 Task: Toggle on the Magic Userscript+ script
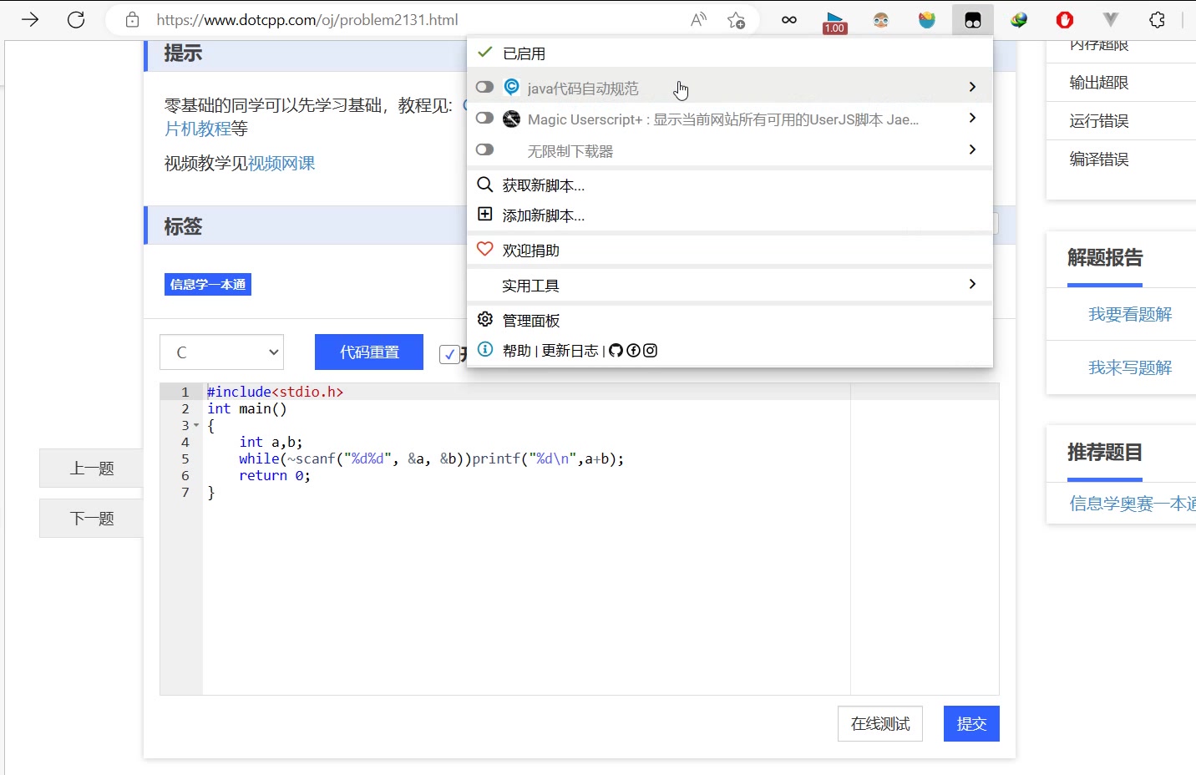484,119
